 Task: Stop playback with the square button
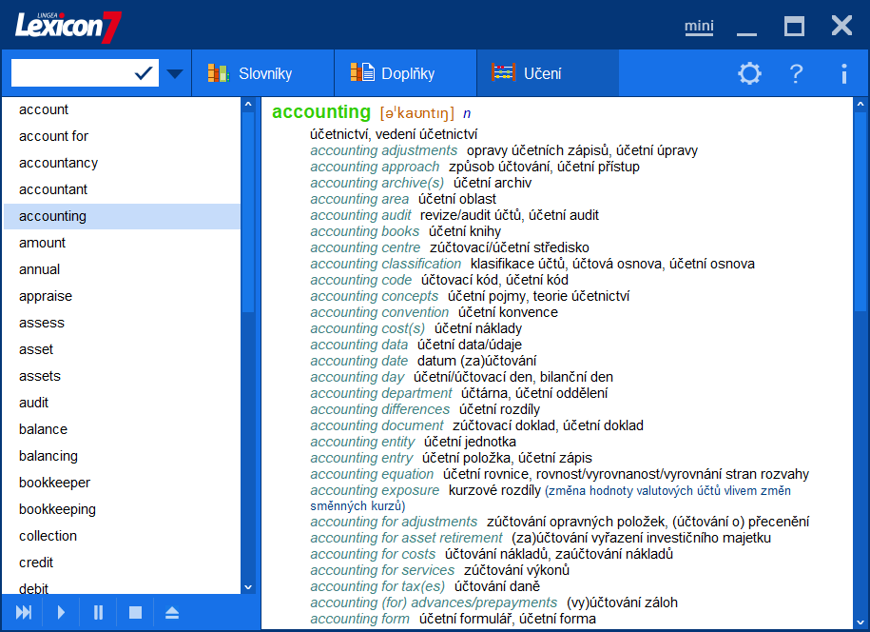pyautogui.click(x=135, y=612)
